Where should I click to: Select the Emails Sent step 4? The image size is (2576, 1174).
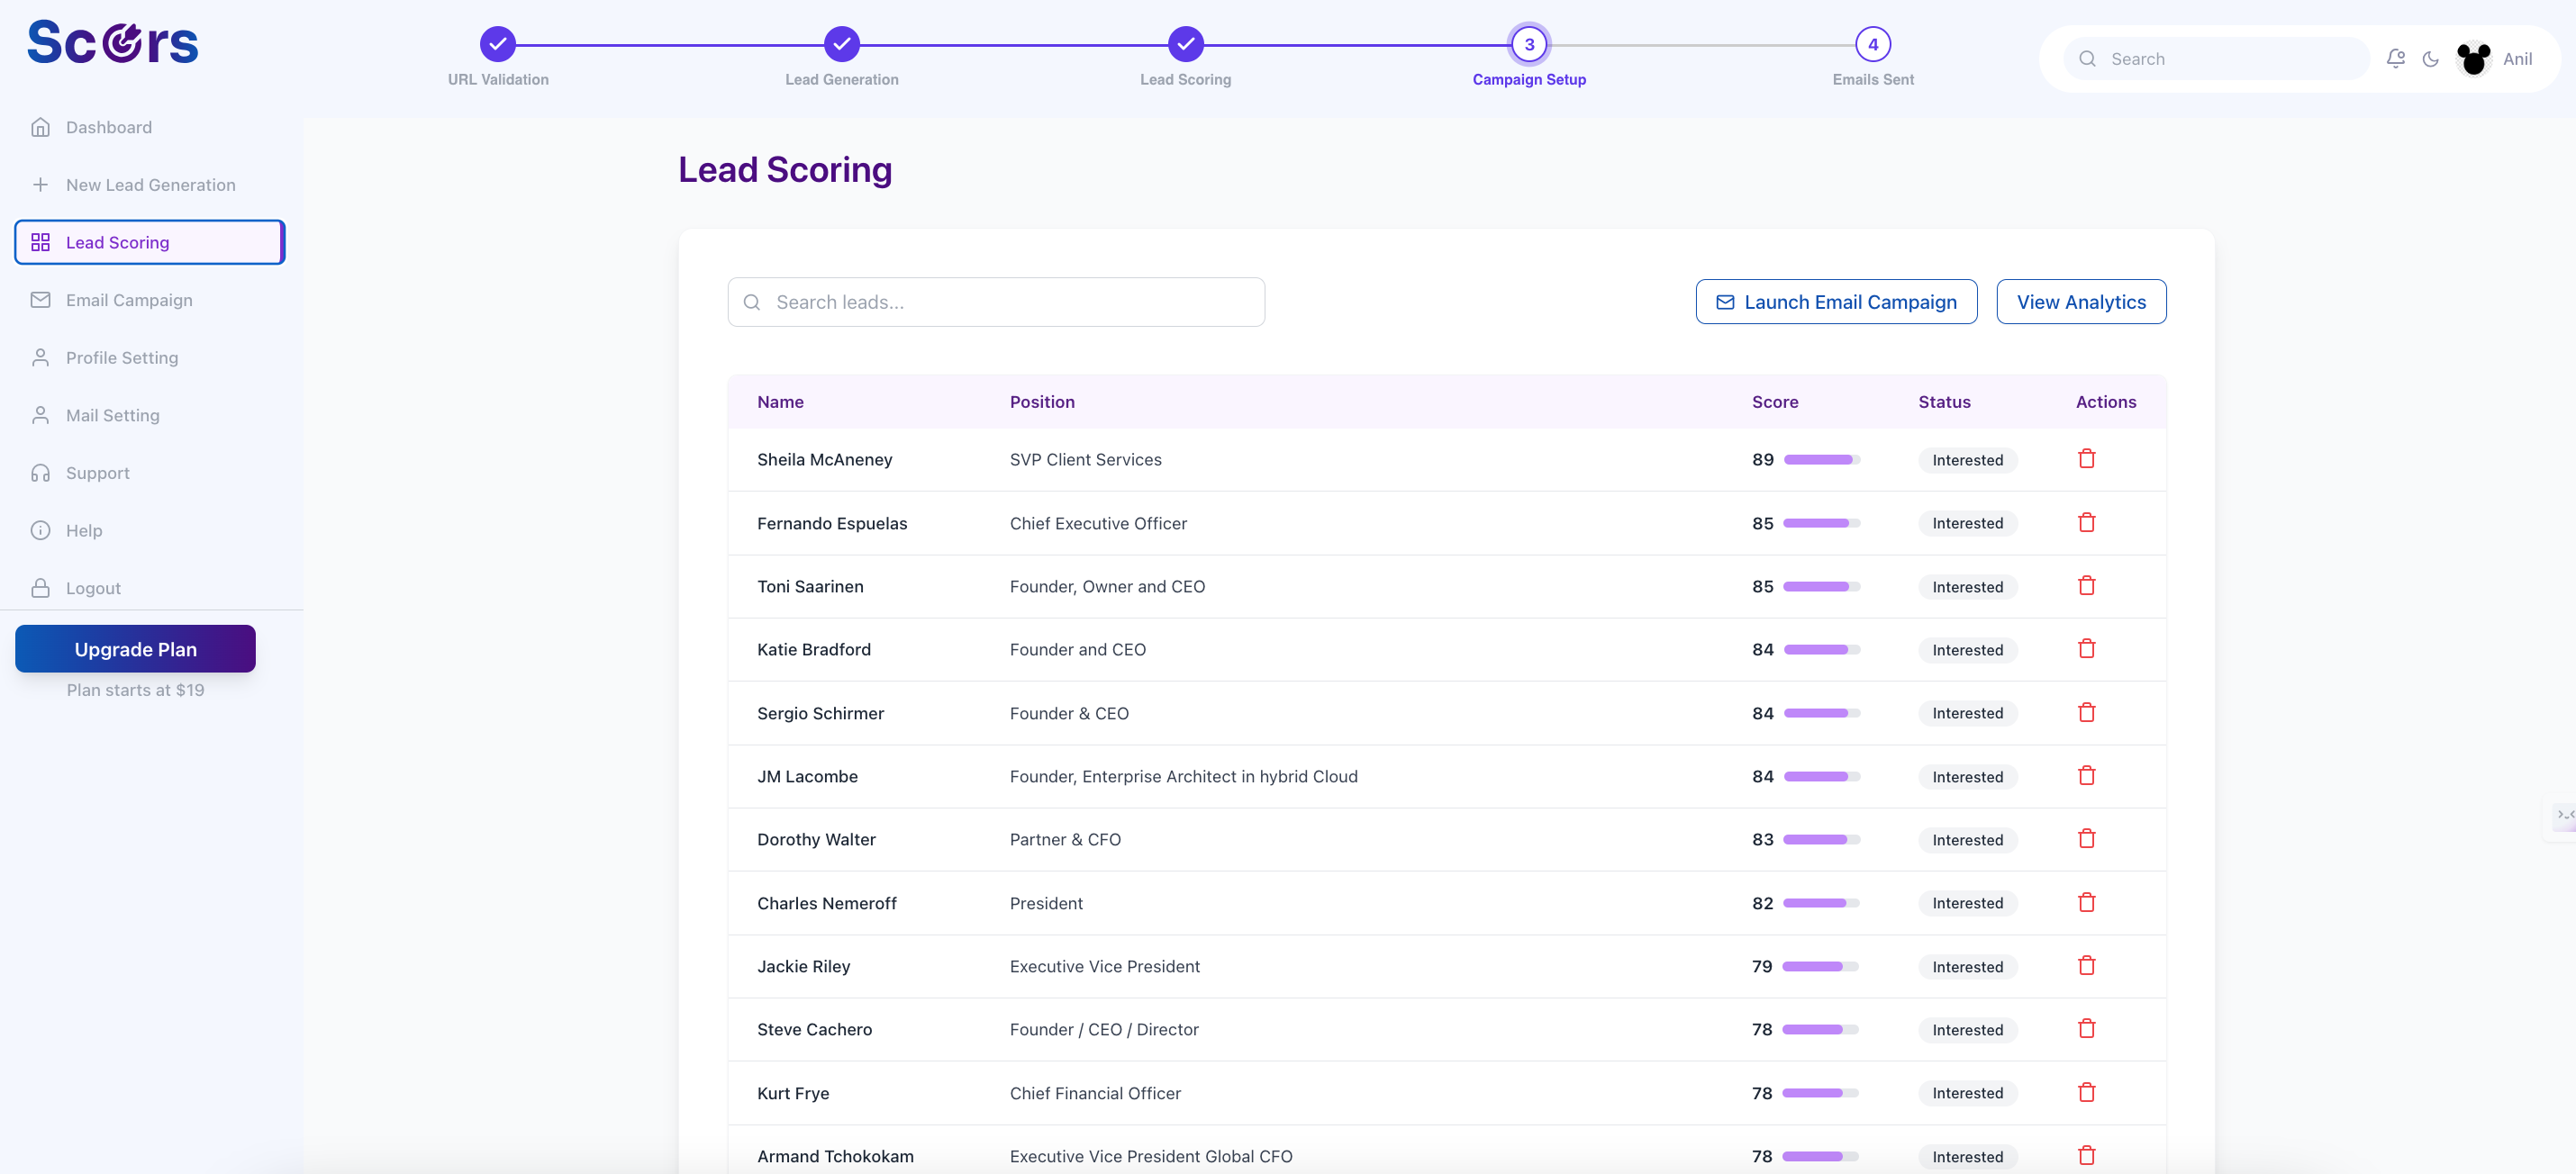1872,45
